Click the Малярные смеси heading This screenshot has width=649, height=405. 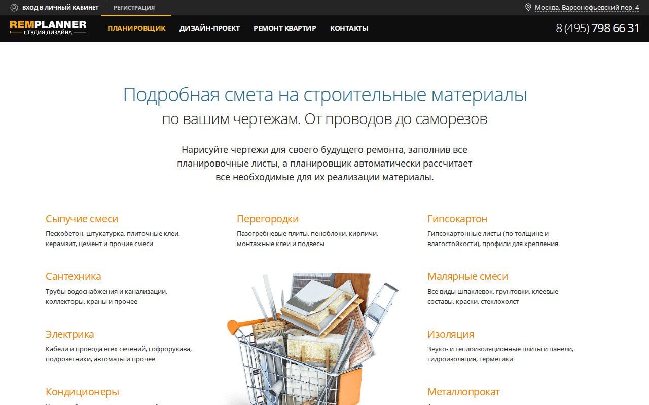pos(467,276)
